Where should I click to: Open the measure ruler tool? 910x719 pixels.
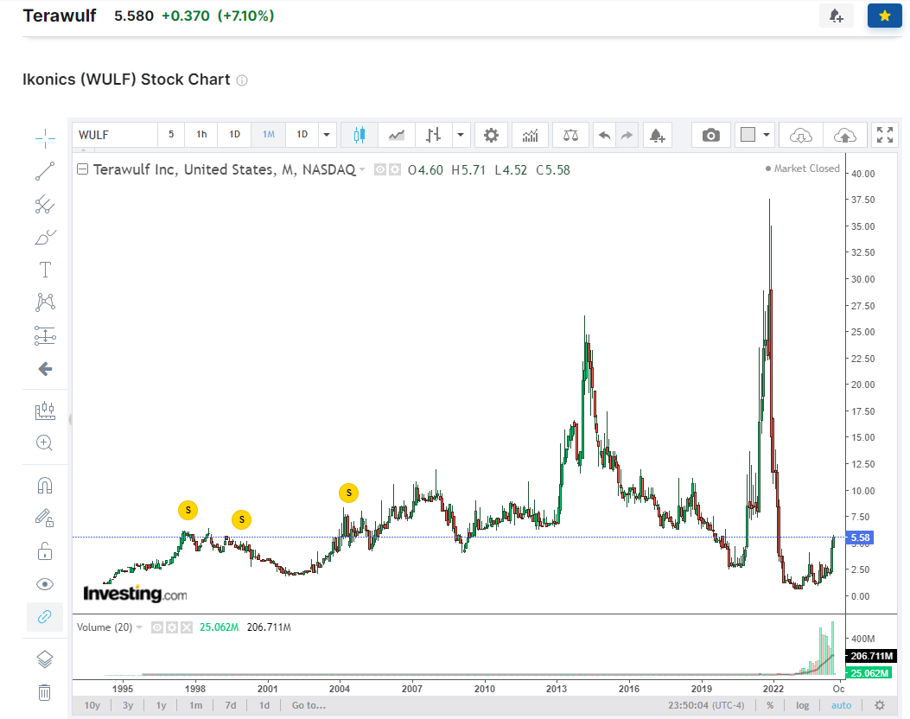(x=45, y=410)
